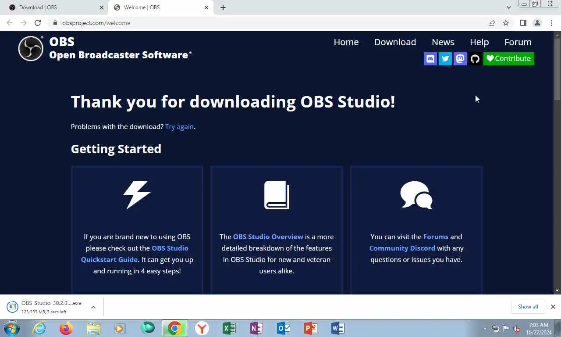Close the downloads bar
Screen dimensions: 561x337
click(553, 307)
